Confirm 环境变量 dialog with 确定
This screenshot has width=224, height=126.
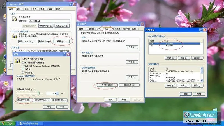(x=186, y=94)
